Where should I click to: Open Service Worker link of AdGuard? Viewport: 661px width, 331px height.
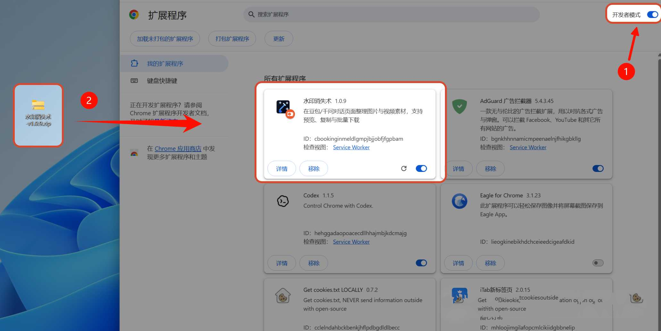coord(528,147)
